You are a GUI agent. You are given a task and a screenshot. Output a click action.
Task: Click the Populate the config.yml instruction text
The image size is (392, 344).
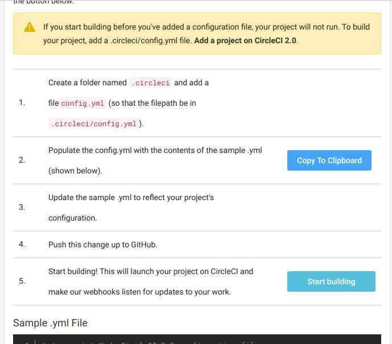click(155, 160)
